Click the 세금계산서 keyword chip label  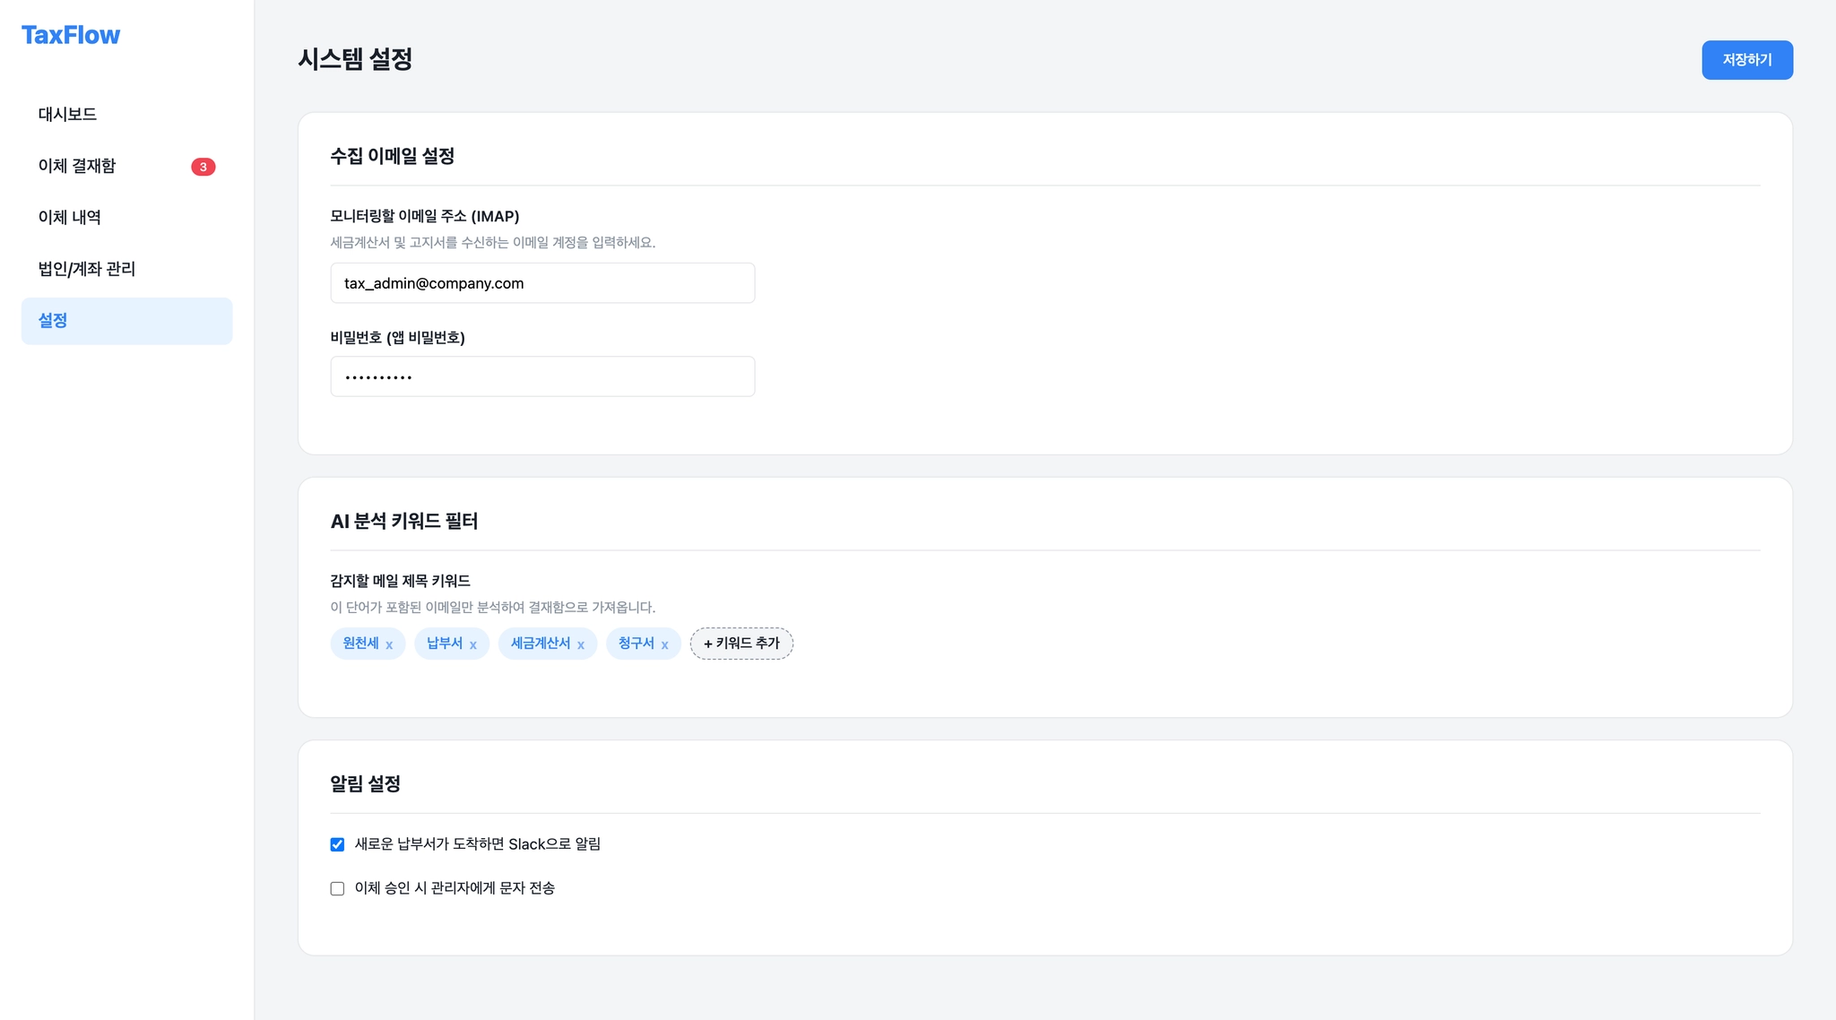[x=540, y=644]
